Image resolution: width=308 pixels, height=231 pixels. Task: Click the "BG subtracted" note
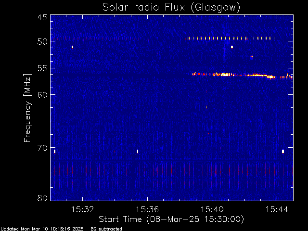[106, 229]
